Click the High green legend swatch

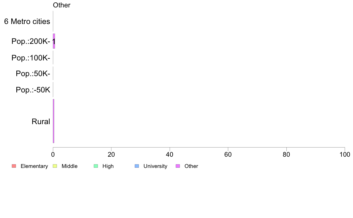[96, 166]
